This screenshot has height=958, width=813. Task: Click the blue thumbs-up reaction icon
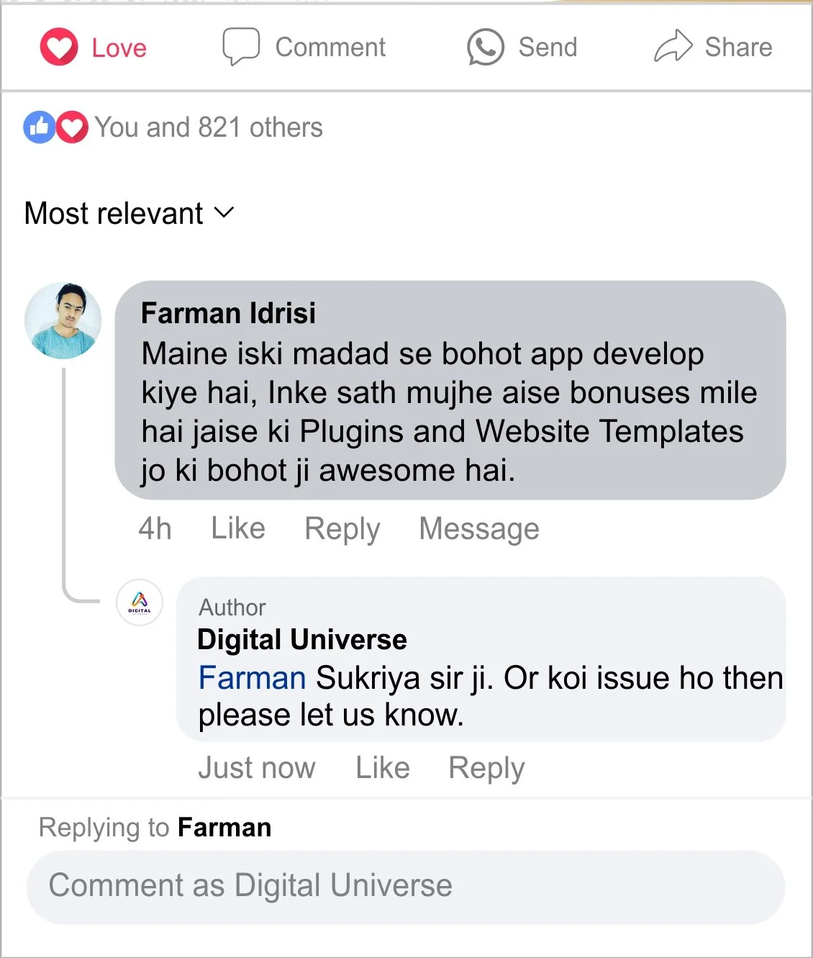[x=40, y=127]
